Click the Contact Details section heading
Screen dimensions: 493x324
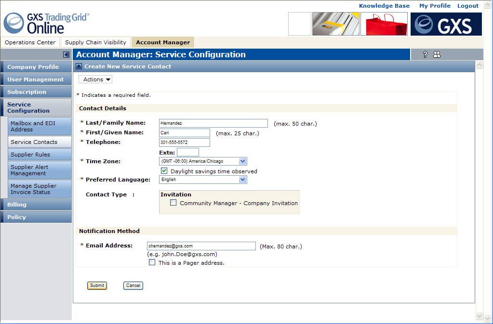[103, 108]
